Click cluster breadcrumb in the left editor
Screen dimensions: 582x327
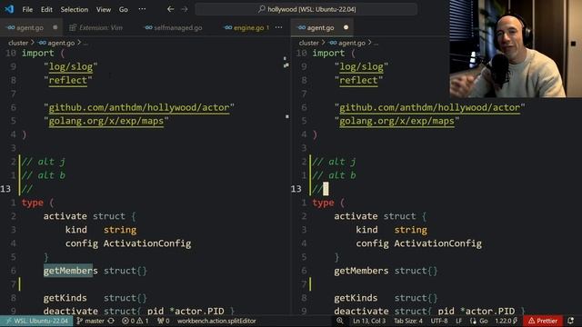pyautogui.click(x=18, y=43)
